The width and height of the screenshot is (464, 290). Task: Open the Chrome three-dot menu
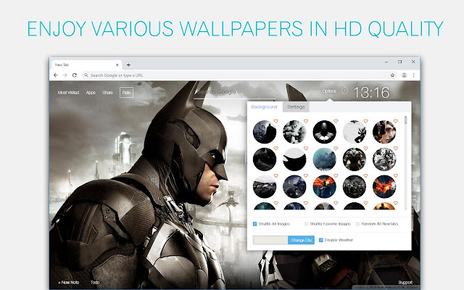(414, 75)
